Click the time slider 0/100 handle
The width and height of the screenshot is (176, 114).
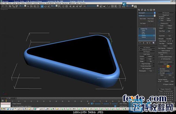[x=8, y=98]
